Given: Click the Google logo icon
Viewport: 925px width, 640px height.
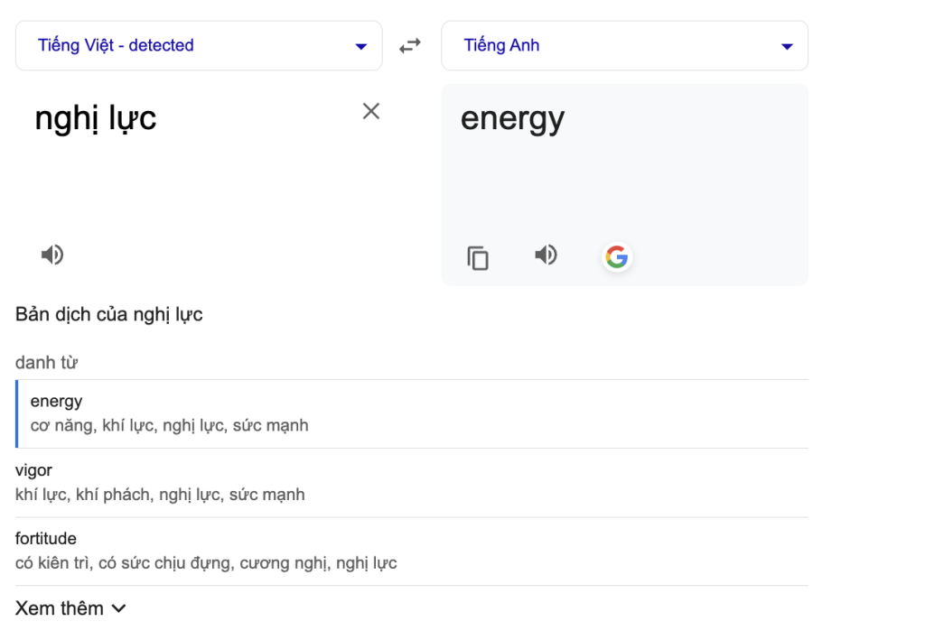Looking at the screenshot, I should (617, 257).
